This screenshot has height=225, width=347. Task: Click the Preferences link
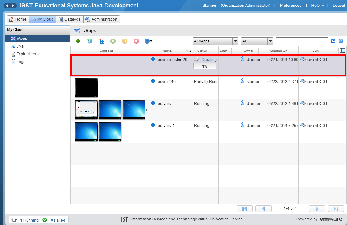tap(290, 6)
